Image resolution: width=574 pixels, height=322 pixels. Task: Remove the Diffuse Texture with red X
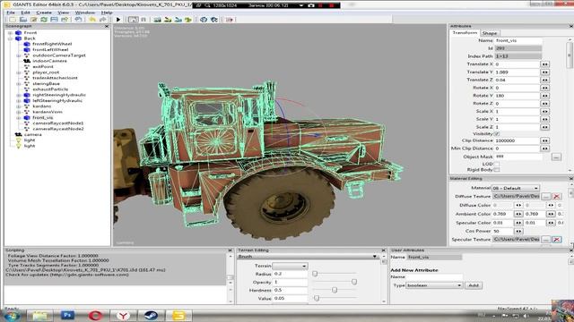click(x=556, y=197)
